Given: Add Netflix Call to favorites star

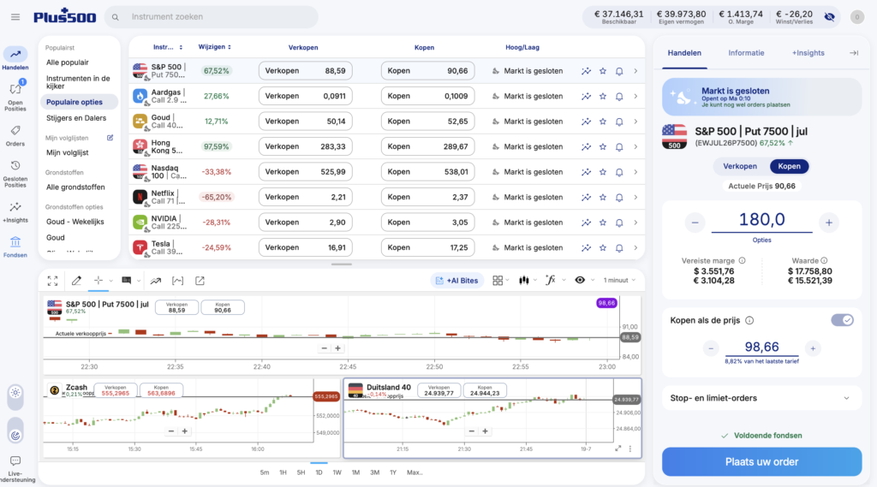Looking at the screenshot, I should [602, 197].
